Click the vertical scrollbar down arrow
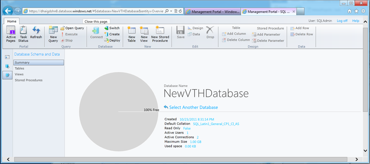370x164 pixels. pos(365,150)
